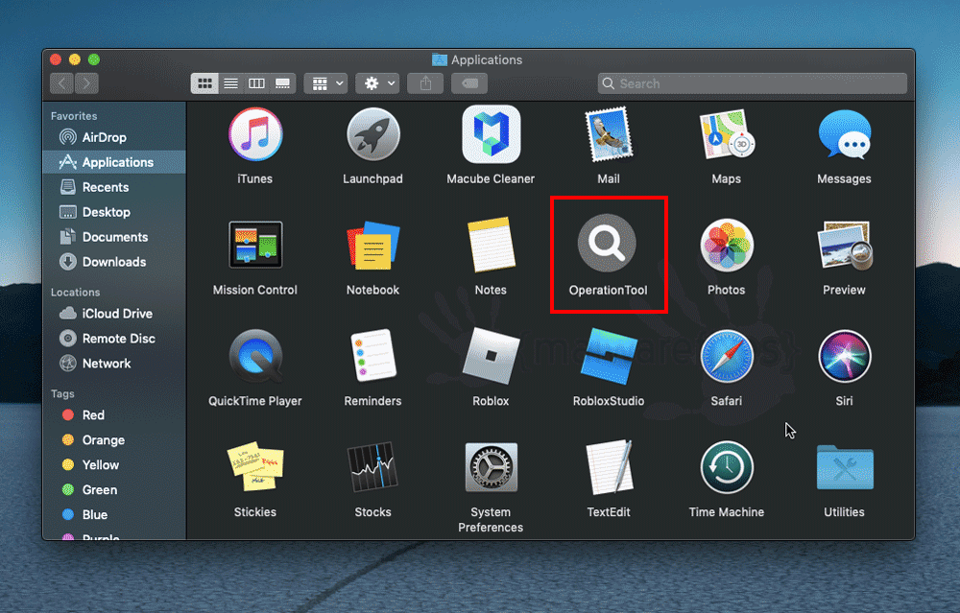Viewport: 960px width, 613px height.
Task: Switch to gallery view
Action: 283,83
